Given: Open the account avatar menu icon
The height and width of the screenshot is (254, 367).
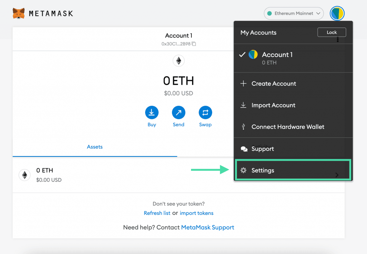Looking at the screenshot, I should (x=337, y=13).
